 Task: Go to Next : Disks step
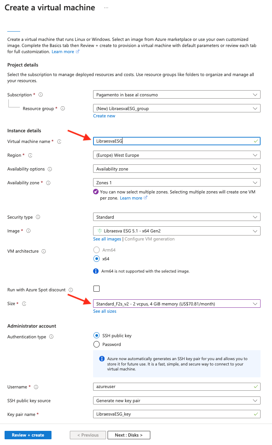(129, 435)
